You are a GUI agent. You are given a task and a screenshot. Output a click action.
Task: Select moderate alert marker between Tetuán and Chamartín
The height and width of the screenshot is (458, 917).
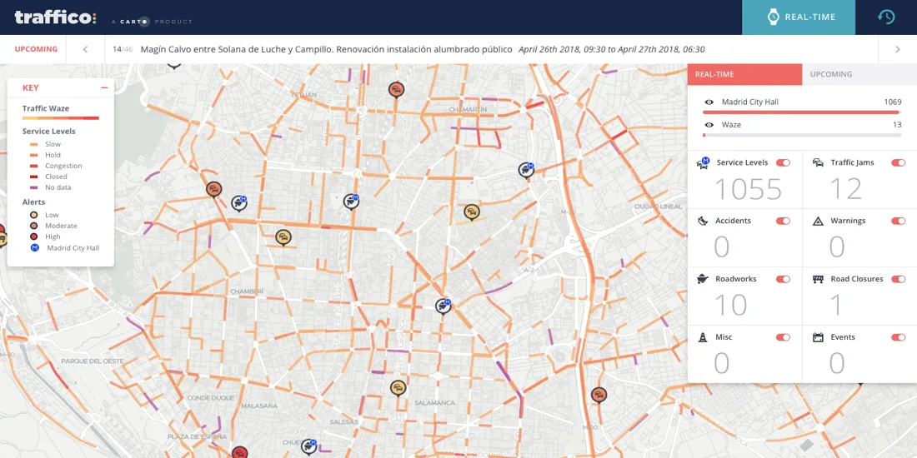click(x=397, y=89)
